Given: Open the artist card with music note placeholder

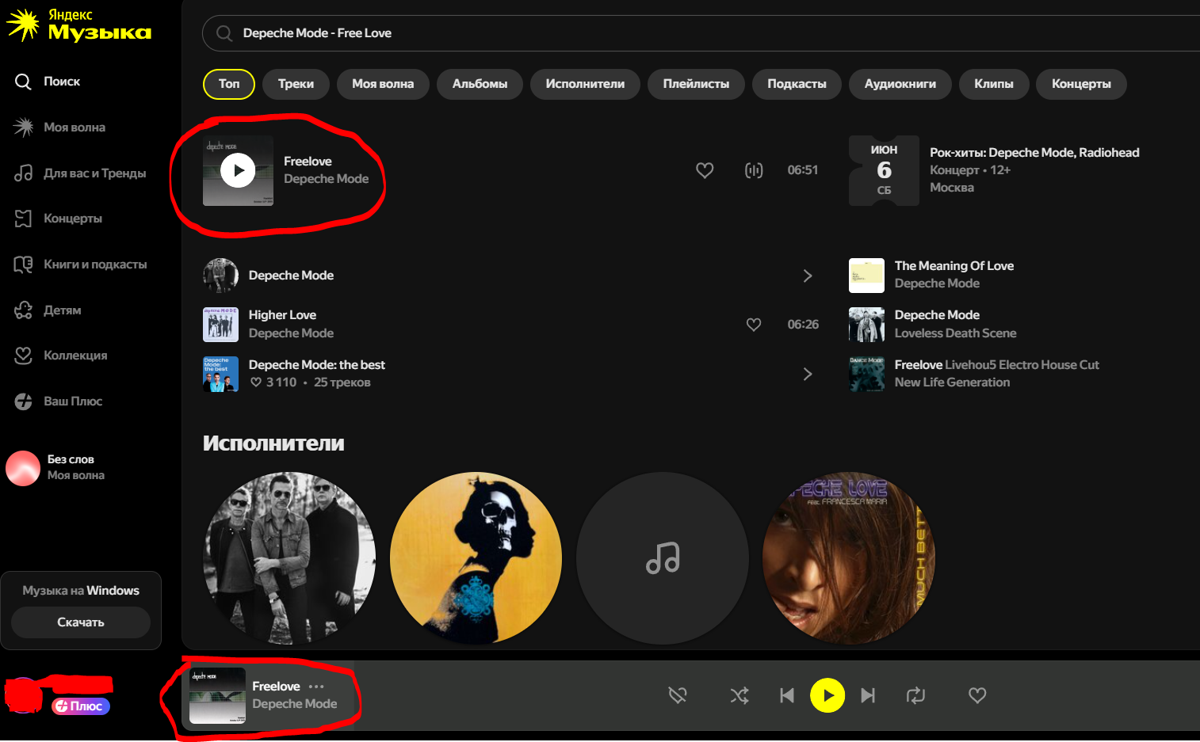Looking at the screenshot, I should pos(663,558).
